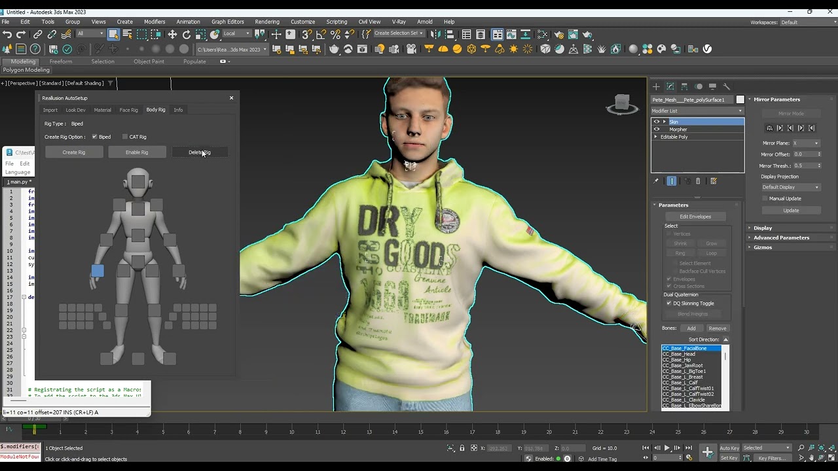Click the V-Ray sun light icon
This screenshot has width=838, height=471.
(x=513, y=49)
